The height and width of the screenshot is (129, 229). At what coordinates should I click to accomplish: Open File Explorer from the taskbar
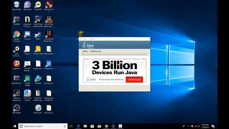tap(85, 126)
